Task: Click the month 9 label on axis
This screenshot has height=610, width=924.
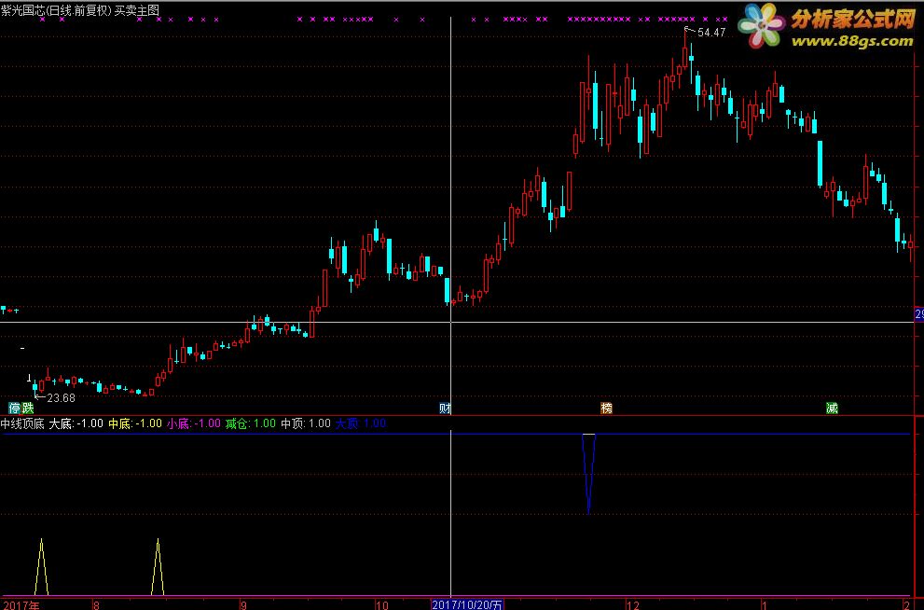Action: coord(243,604)
